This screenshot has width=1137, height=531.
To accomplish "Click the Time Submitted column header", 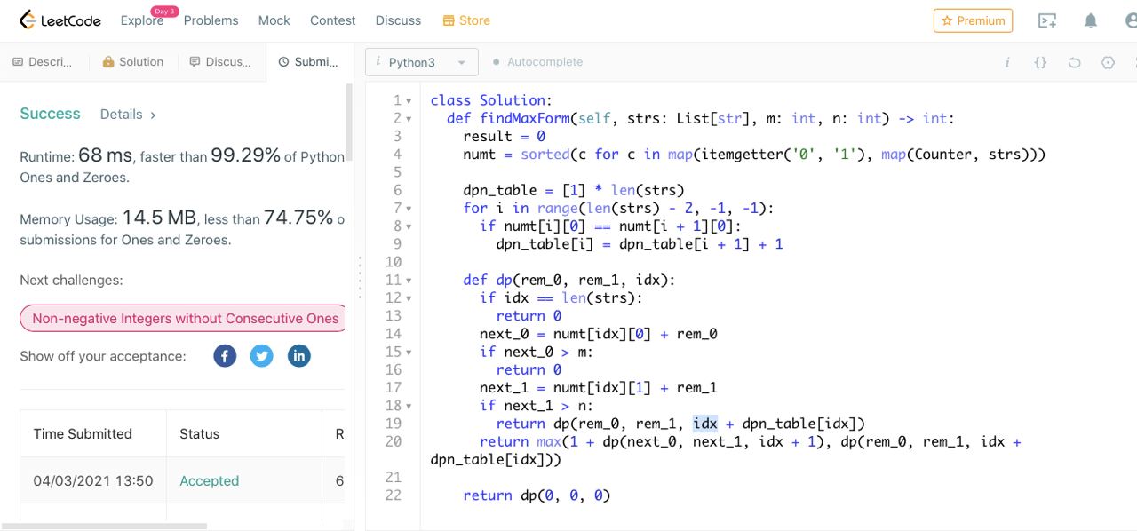I will (x=83, y=433).
